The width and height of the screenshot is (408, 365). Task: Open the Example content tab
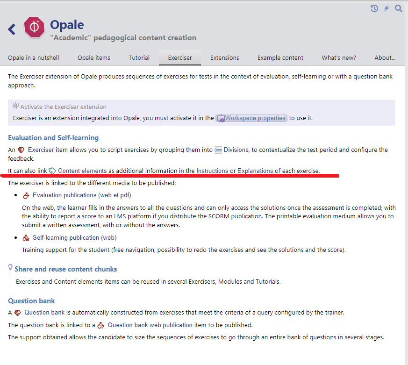pos(280,58)
